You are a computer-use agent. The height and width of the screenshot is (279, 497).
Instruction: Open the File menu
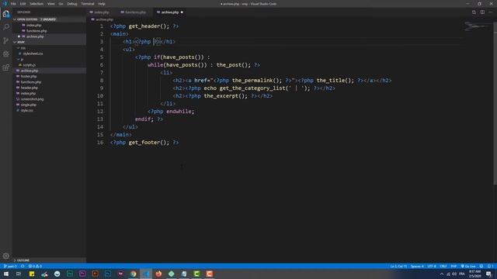click(x=13, y=4)
